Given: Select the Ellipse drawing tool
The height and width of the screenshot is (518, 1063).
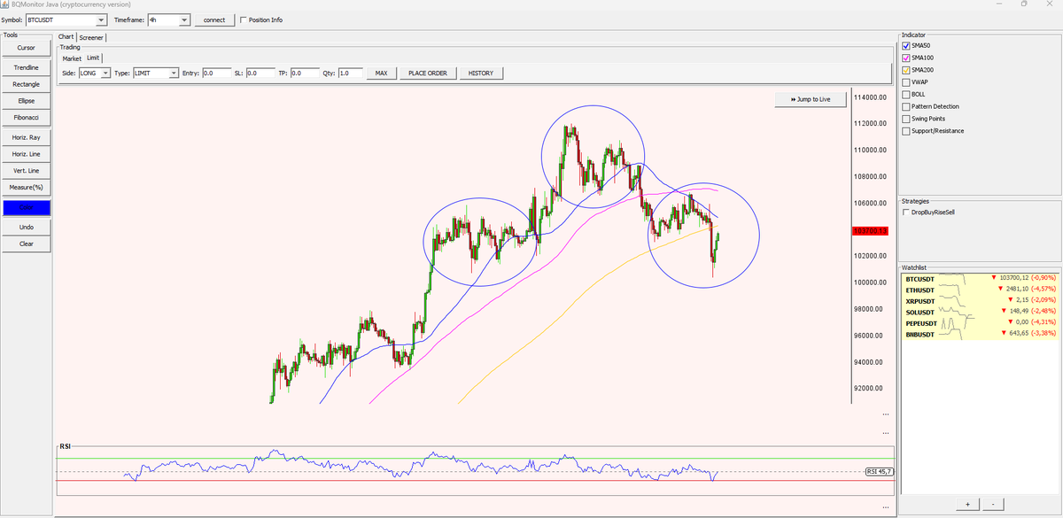Looking at the screenshot, I should tap(26, 101).
